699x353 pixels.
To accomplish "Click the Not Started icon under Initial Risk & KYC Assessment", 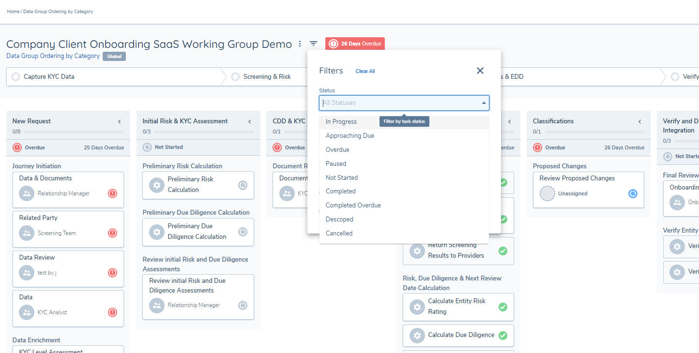I will (147, 147).
